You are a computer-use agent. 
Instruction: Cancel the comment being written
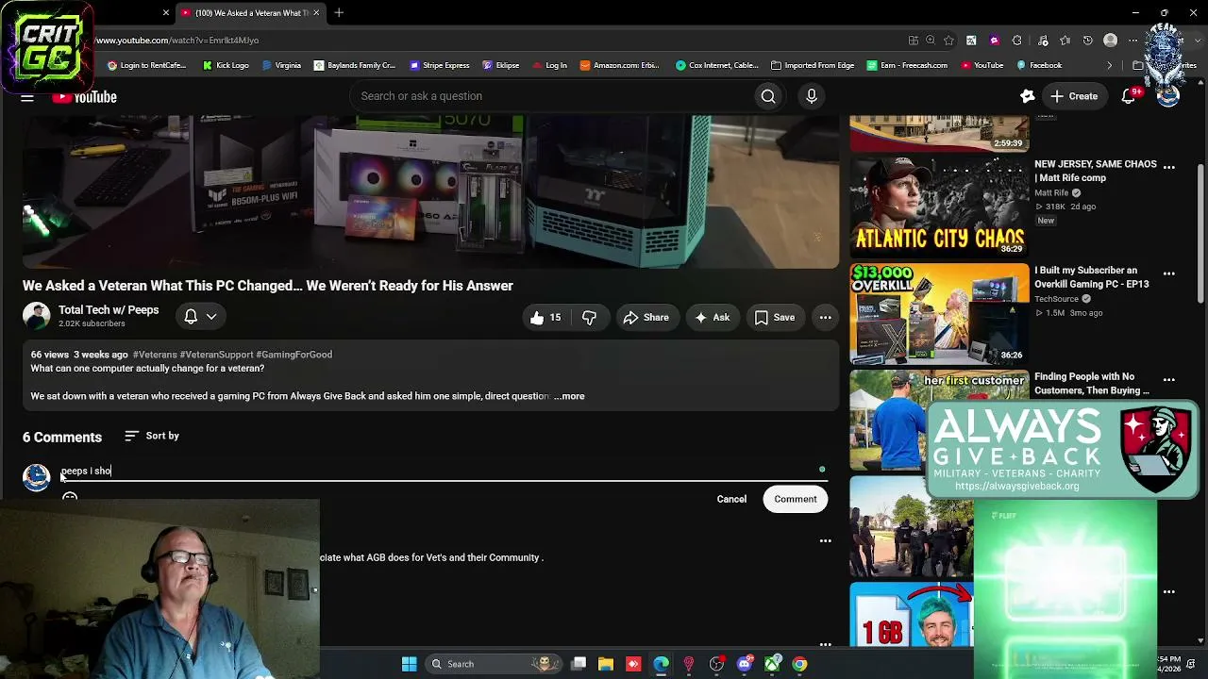pos(731,499)
